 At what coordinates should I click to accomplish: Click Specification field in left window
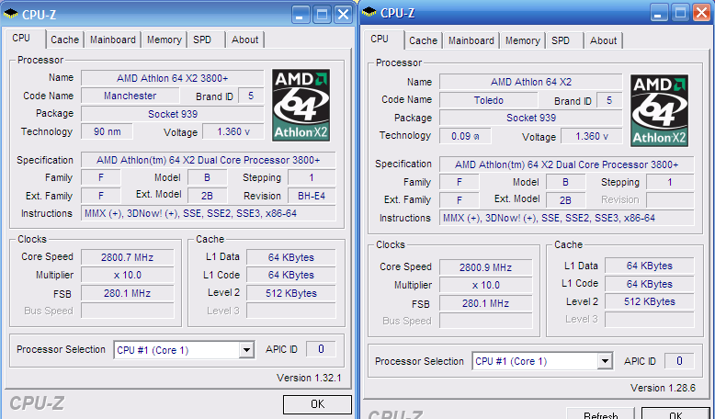209,160
